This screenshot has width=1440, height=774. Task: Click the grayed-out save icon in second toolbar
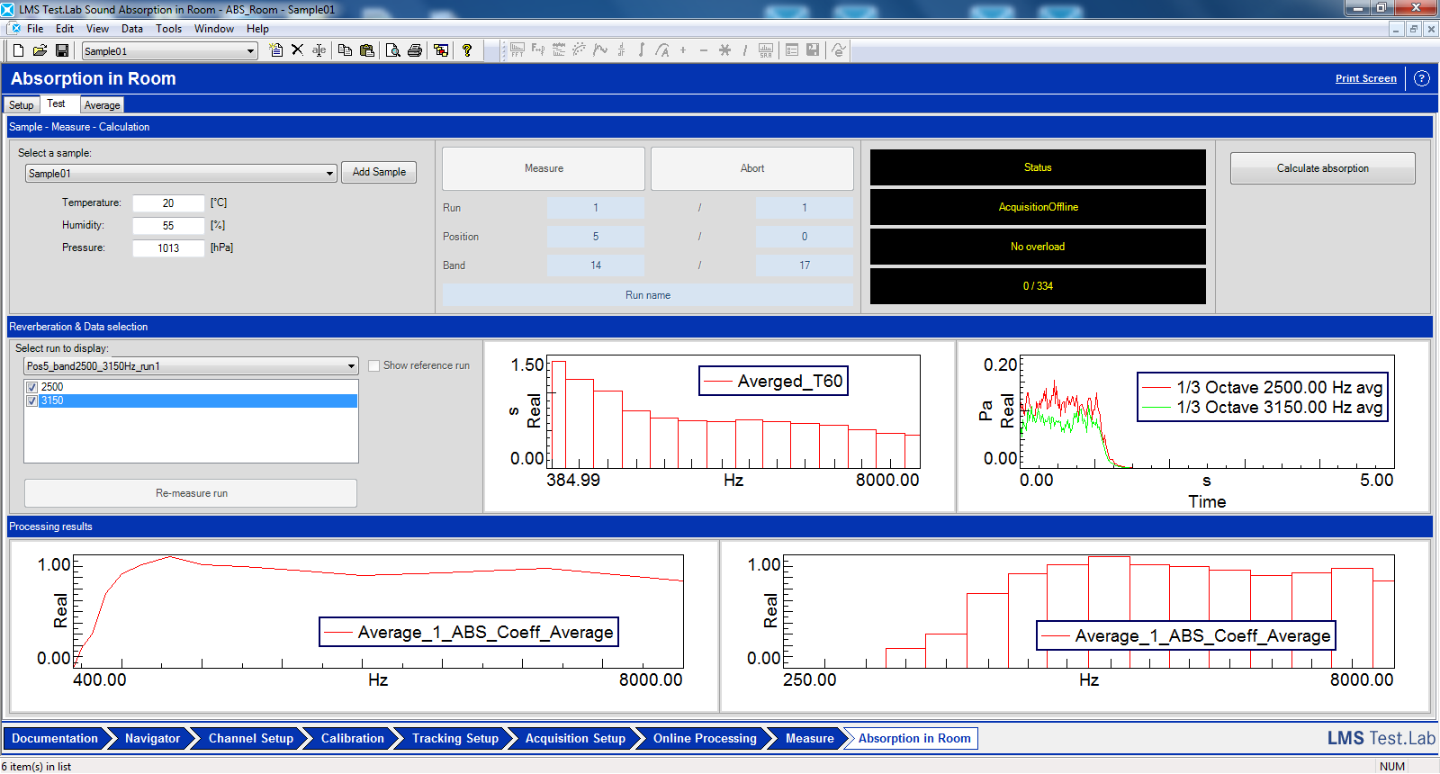(813, 50)
